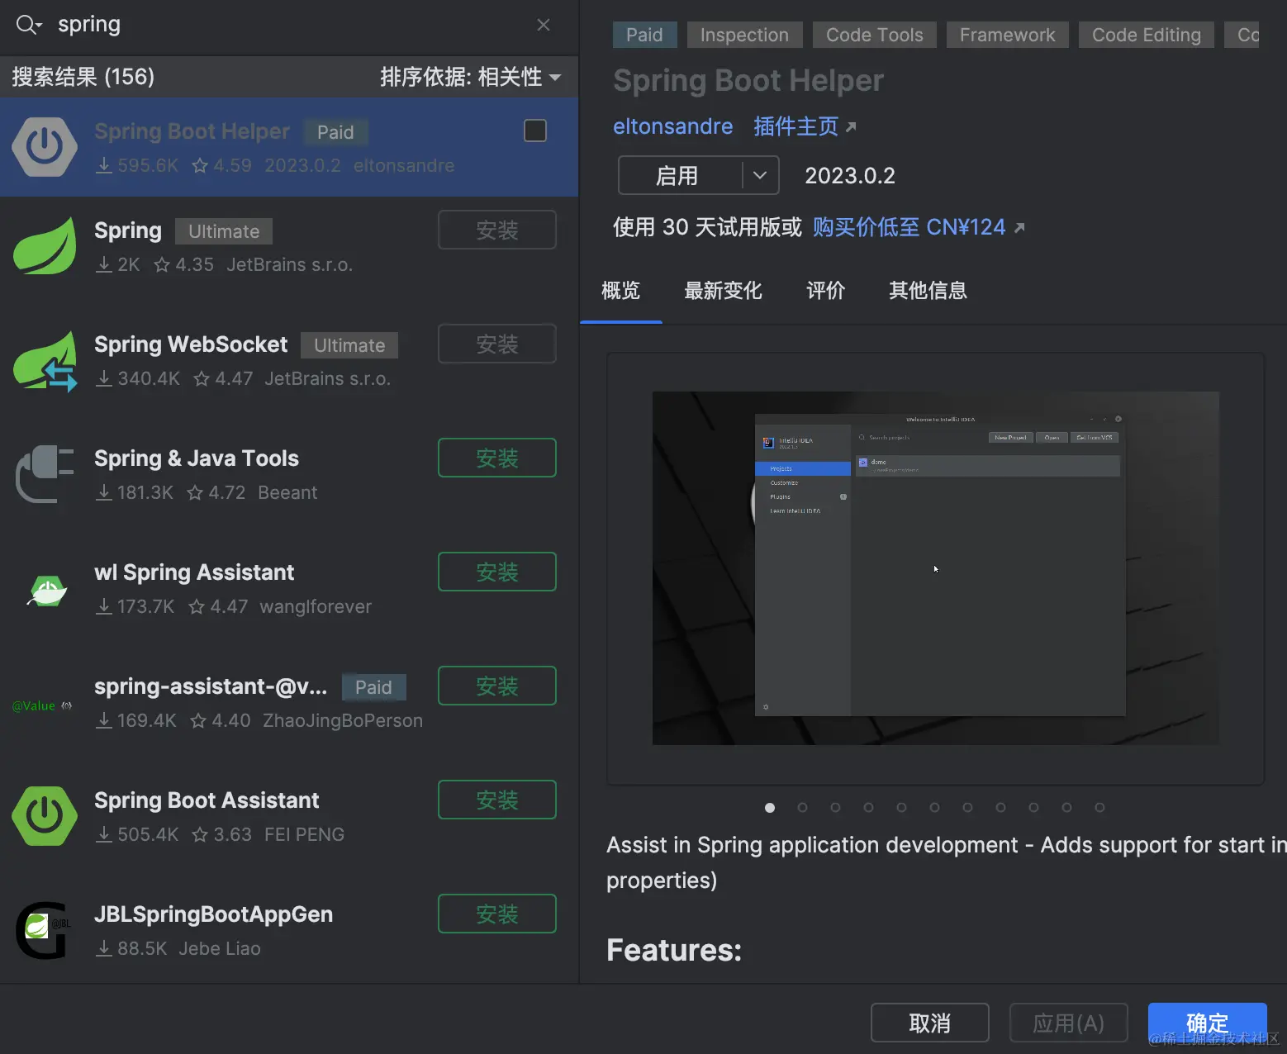Click the Spring WebSocket plugin icon
The width and height of the screenshot is (1287, 1054).
tap(45, 360)
